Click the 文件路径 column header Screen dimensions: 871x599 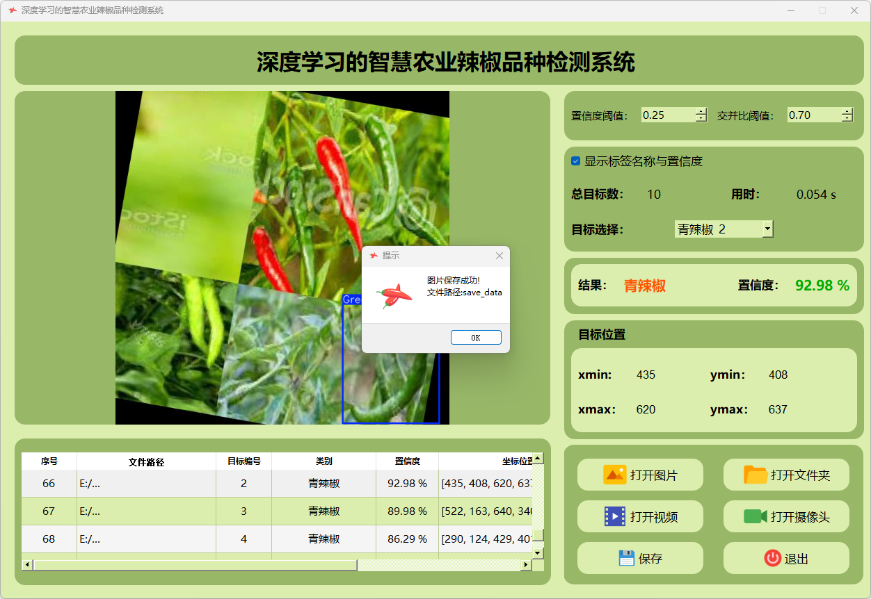point(146,461)
